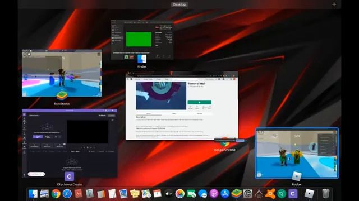Launch Clipchamp from the Dock
359x201 pixels.
point(293,194)
